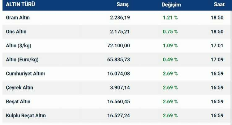Click the Gram Altın row label
This screenshot has height=125, width=232.
tap(18, 18)
